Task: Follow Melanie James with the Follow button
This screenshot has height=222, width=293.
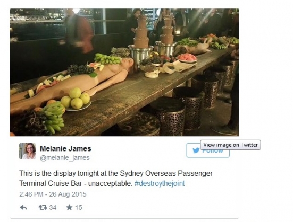Action: pos(208,150)
